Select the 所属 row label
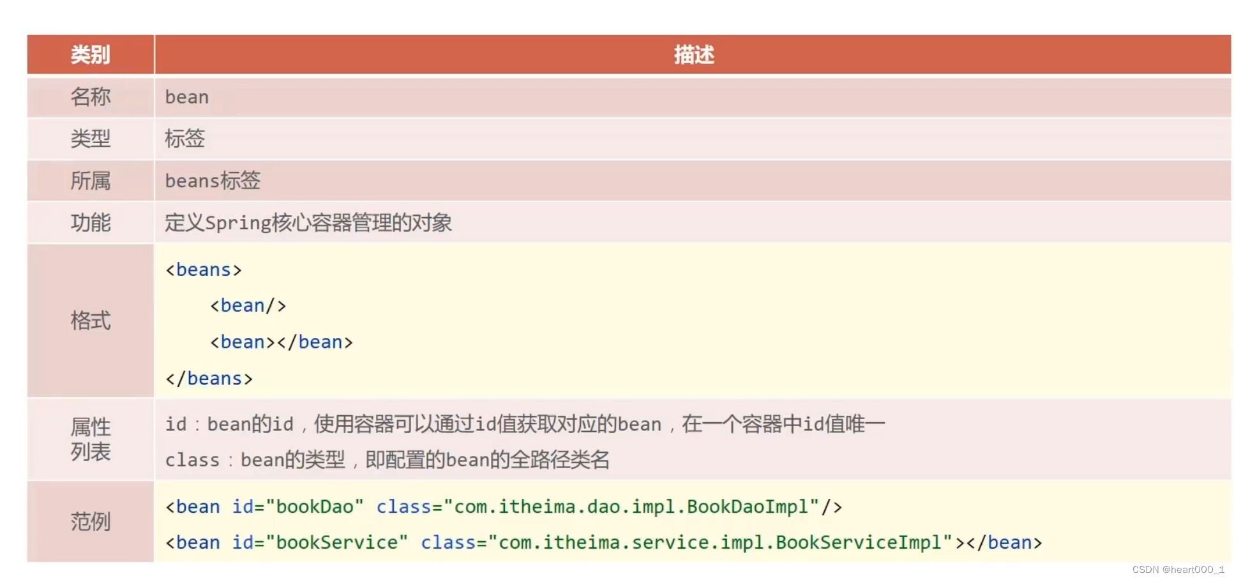 click(x=90, y=181)
